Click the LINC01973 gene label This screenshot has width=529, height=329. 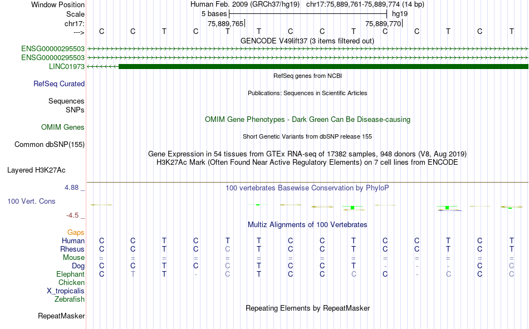[x=66, y=66]
